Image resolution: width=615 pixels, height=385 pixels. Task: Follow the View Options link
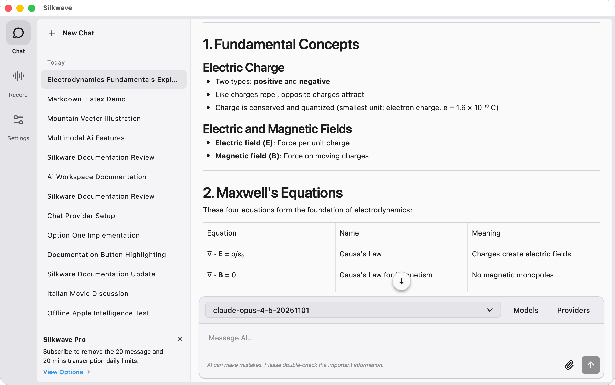pyautogui.click(x=66, y=372)
